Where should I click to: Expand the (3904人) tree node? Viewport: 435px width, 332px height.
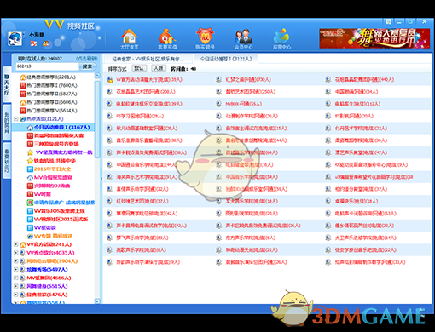tap(16, 261)
